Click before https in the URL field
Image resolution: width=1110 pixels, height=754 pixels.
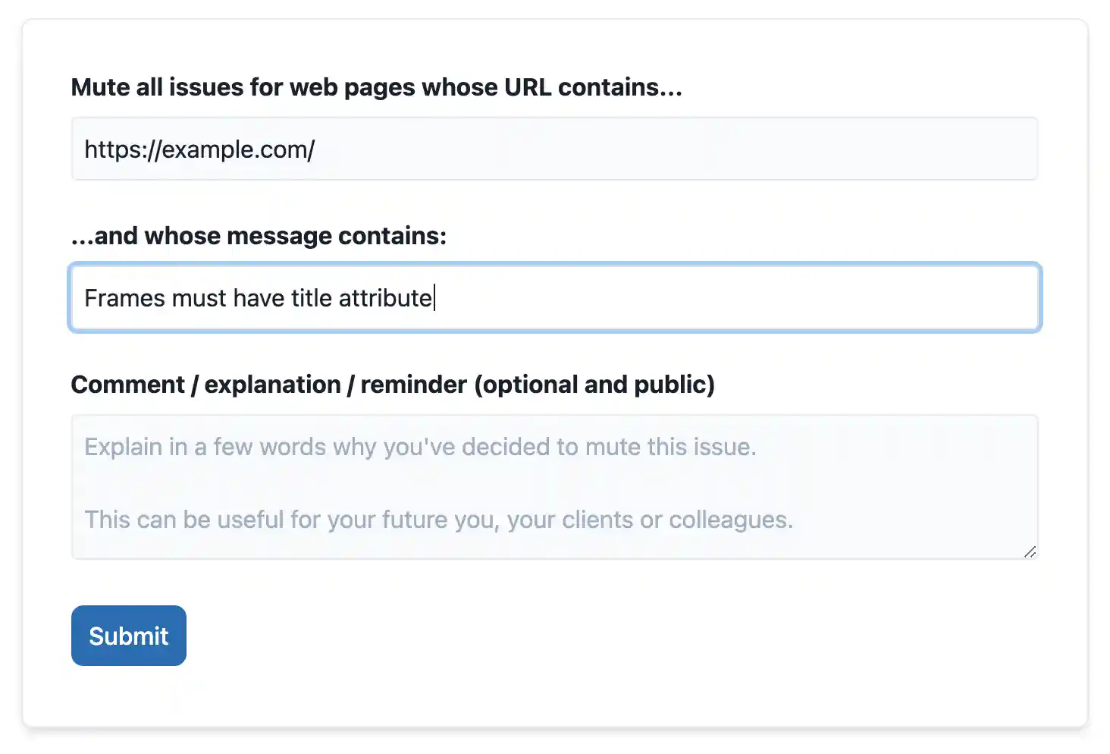click(x=86, y=149)
